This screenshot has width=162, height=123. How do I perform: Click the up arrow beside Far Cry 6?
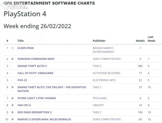pos(12,105)
